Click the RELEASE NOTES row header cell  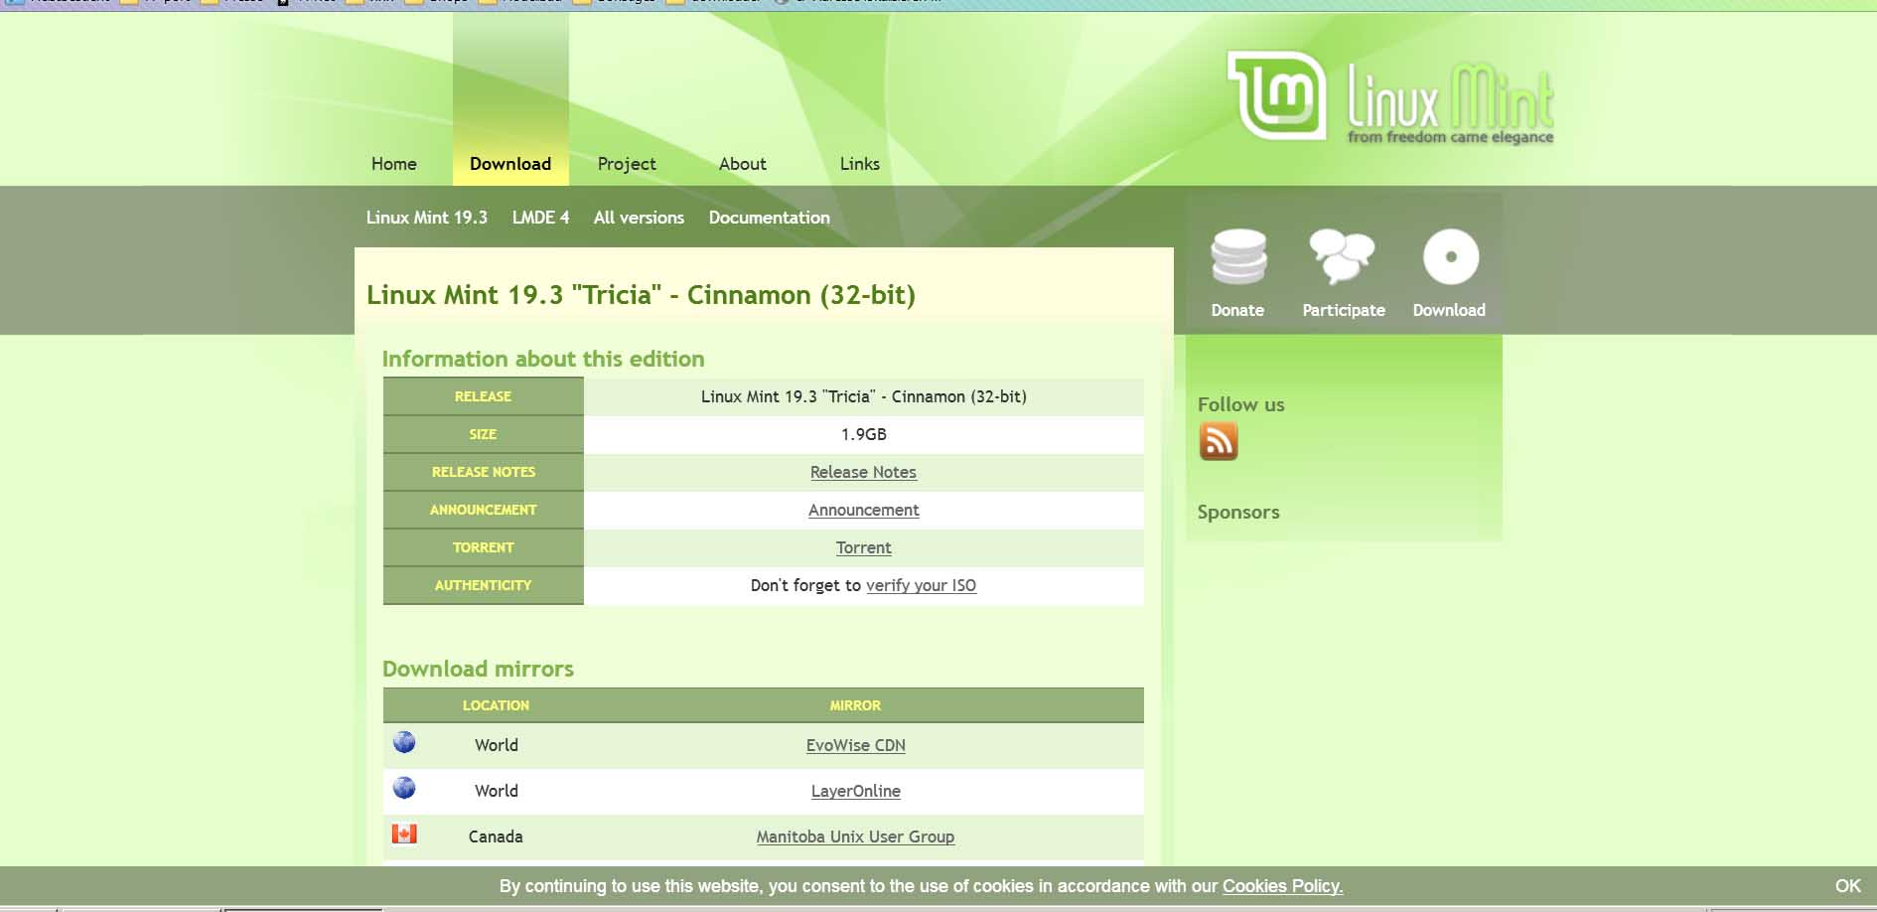coord(483,472)
